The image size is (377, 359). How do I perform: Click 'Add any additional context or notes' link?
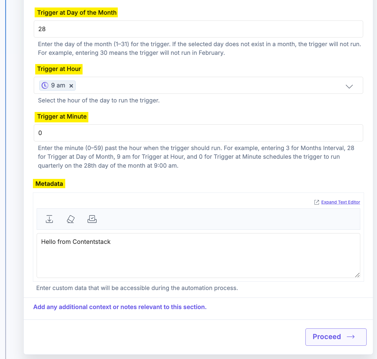pos(120,307)
